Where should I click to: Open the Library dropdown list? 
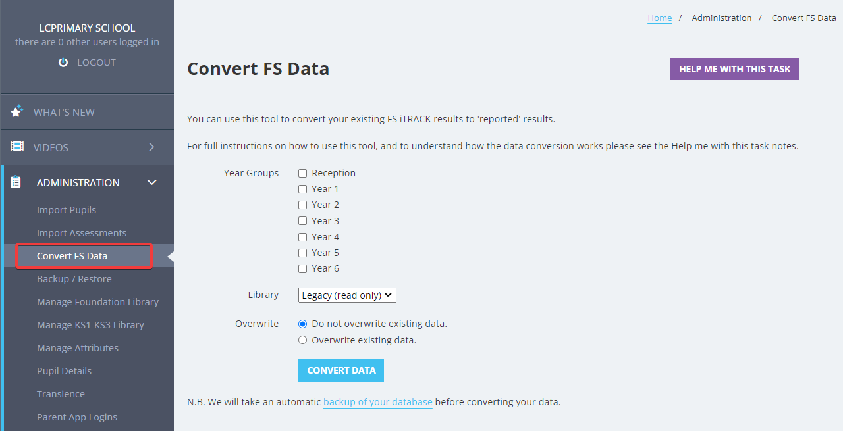click(347, 295)
